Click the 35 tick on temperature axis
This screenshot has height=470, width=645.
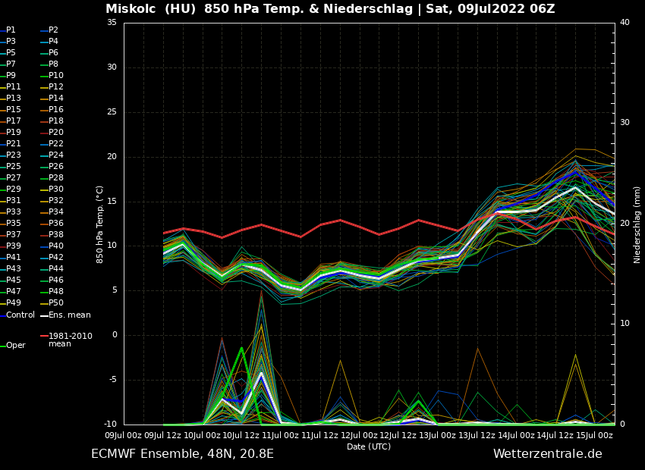[x=112, y=23]
